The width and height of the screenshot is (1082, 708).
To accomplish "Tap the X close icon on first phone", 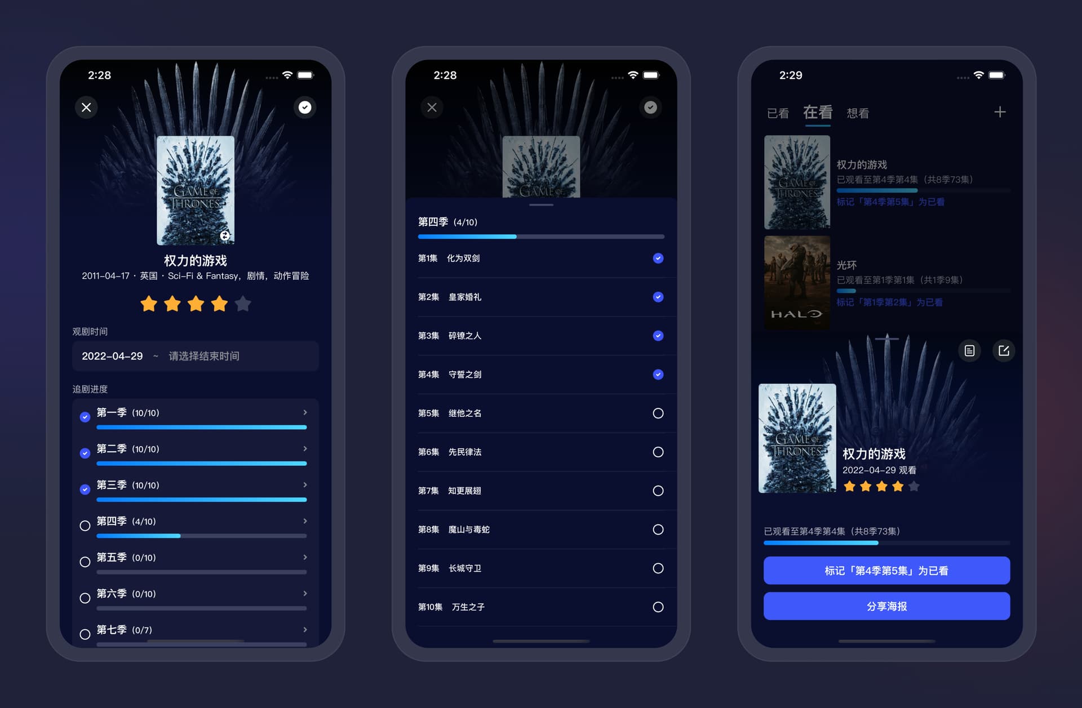I will click(x=86, y=107).
